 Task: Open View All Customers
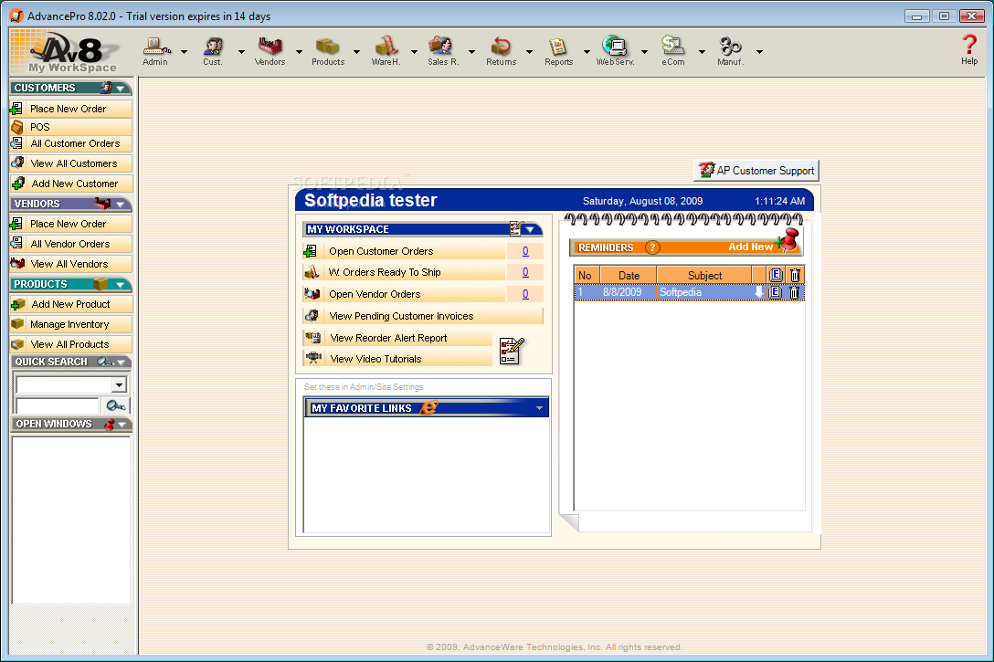point(71,163)
